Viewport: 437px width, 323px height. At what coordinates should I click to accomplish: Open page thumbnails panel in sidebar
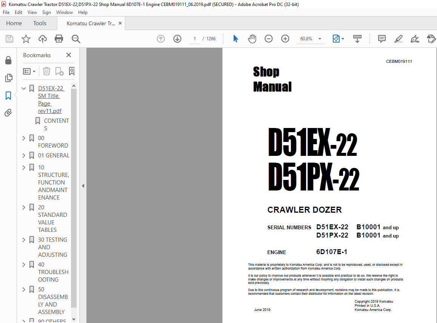click(9, 78)
